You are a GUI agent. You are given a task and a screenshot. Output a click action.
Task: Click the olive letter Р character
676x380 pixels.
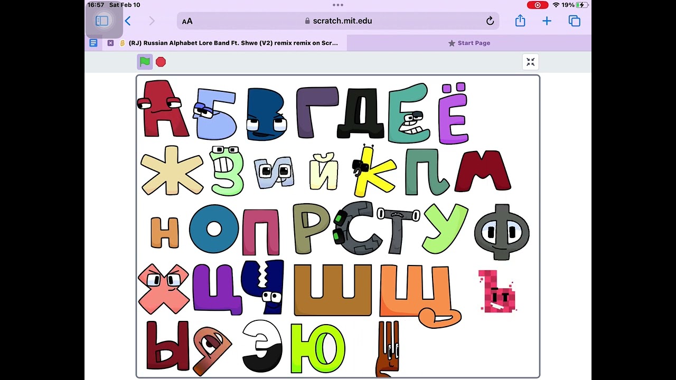(x=311, y=228)
